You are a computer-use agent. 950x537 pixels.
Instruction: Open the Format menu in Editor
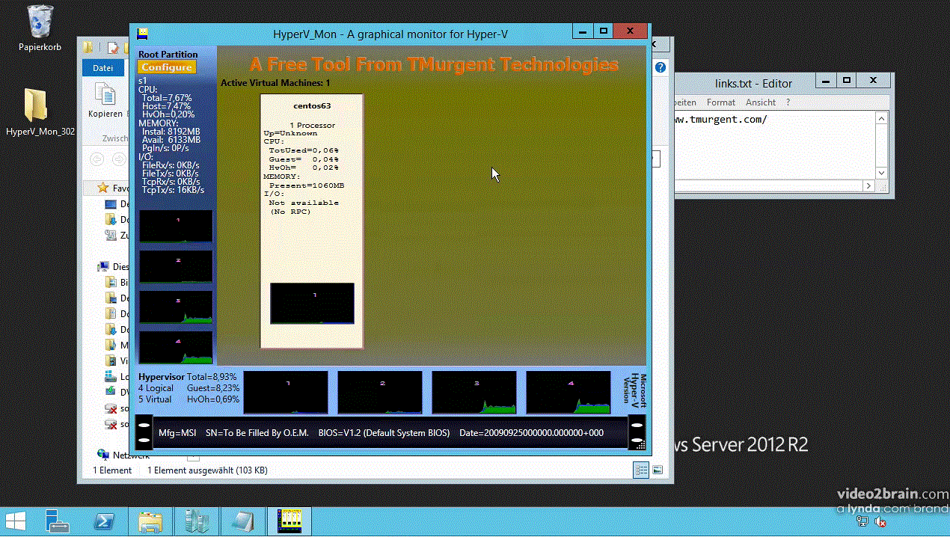pos(721,102)
